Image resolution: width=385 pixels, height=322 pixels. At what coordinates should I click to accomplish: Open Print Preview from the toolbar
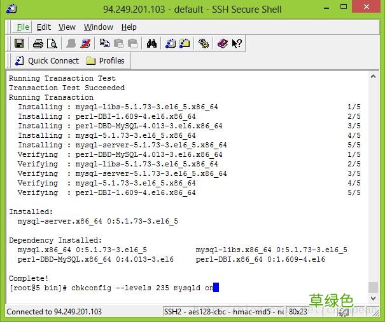(52, 44)
